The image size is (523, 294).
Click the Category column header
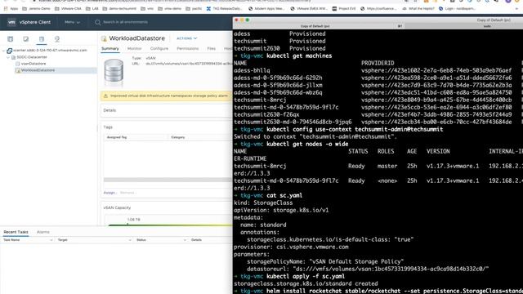coord(178,137)
